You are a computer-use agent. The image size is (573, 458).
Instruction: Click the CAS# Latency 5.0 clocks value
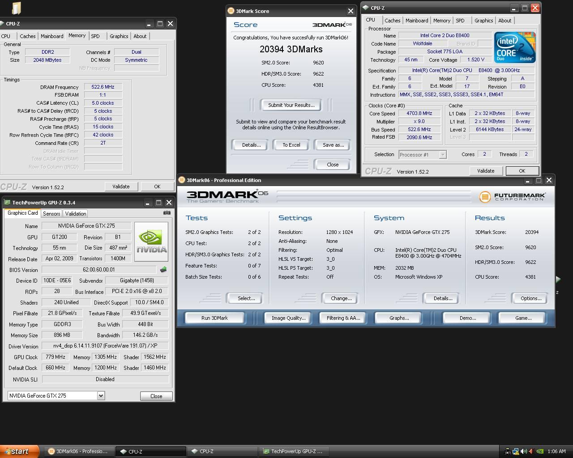(x=103, y=103)
